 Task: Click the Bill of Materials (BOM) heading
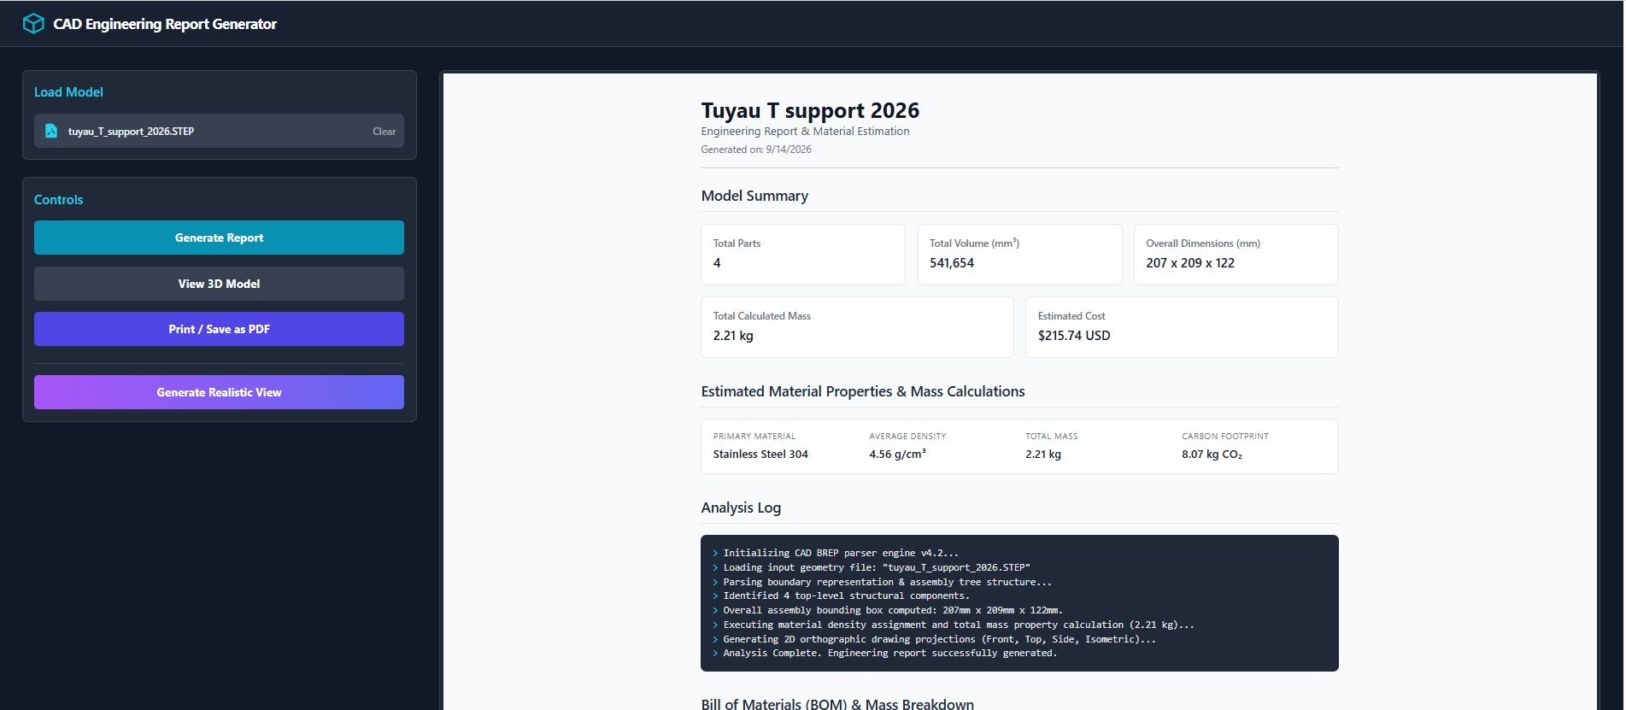[x=837, y=704]
